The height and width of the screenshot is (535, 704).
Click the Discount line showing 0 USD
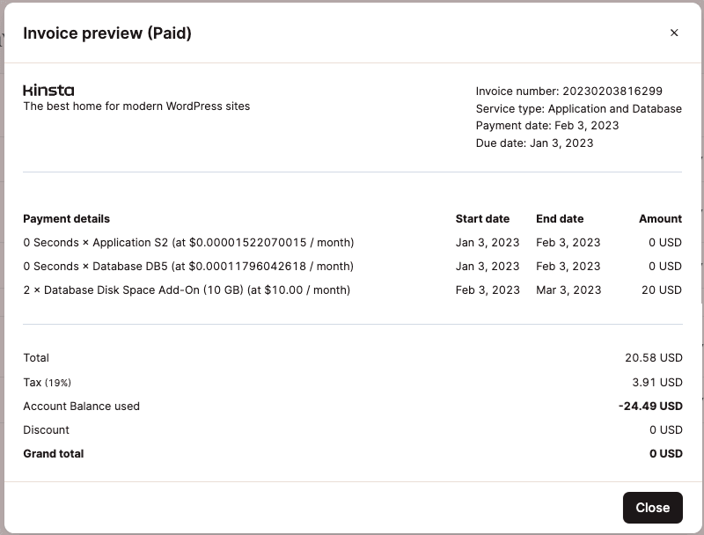click(x=44, y=429)
